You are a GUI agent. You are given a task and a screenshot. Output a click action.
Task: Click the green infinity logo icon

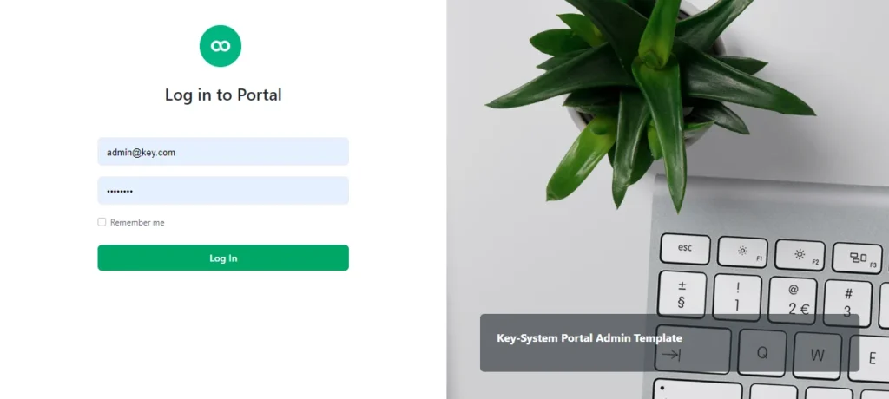pos(221,46)
